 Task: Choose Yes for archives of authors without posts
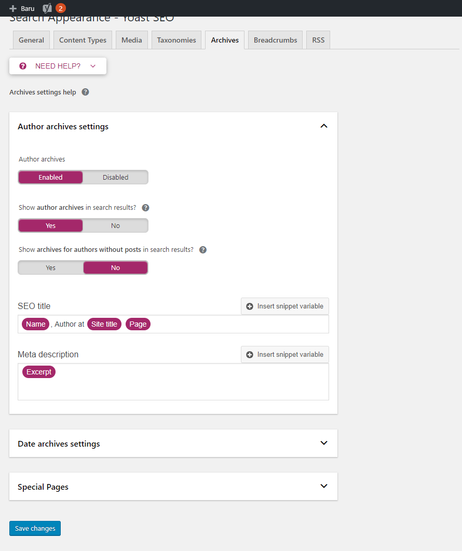50,268
